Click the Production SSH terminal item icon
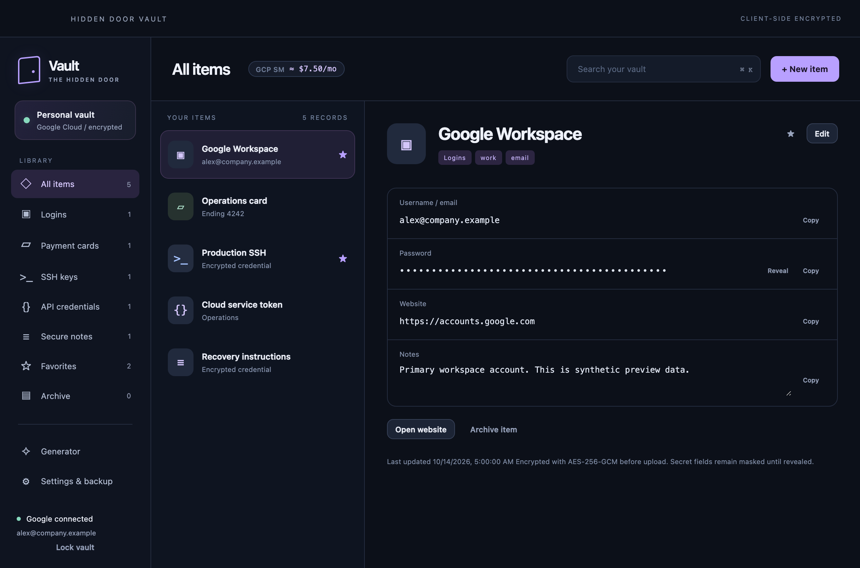This screenshot has height=568, width=860. [x=180, y=258]
